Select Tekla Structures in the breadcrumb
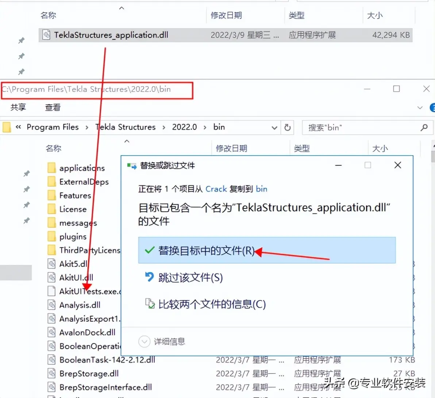Screen dimensions: 435x398 [x=126, y=127]
